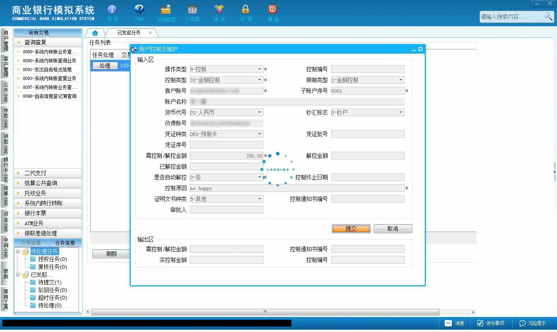Screen dimensions: 557x332
Task: Minimize the 账户控制及维护 dialog
Action: (x=413, y=49)
